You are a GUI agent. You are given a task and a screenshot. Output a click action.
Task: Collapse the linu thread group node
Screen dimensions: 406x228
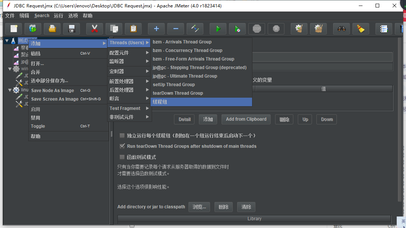tap(10, 90)
